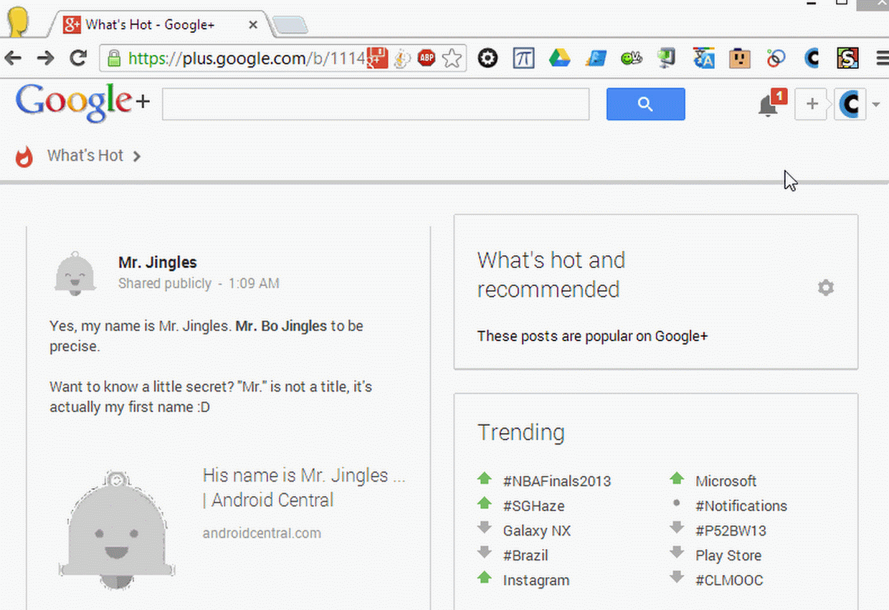Open trending topic #CLMOOC

tap(729, 581)
